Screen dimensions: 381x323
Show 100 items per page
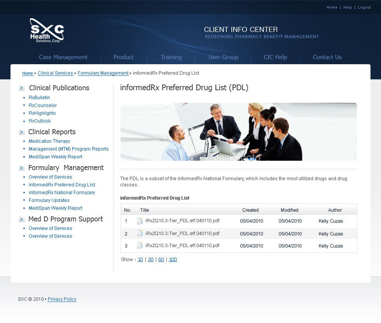[173, 260]
